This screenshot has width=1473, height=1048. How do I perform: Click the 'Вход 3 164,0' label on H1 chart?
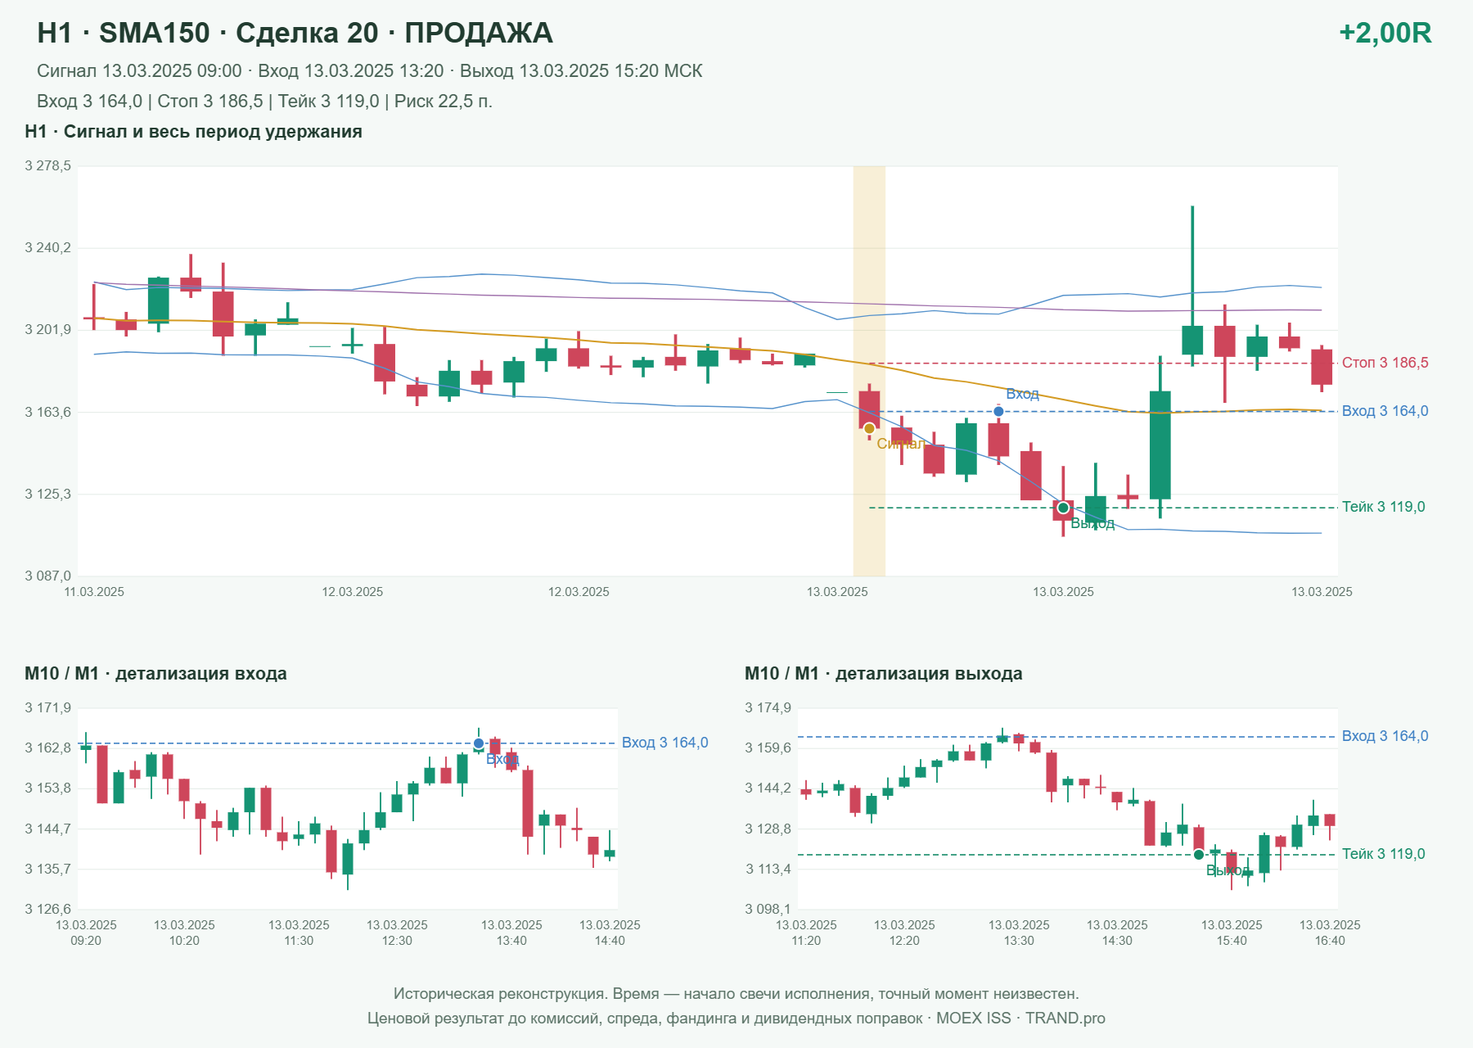pos(1385,411)
